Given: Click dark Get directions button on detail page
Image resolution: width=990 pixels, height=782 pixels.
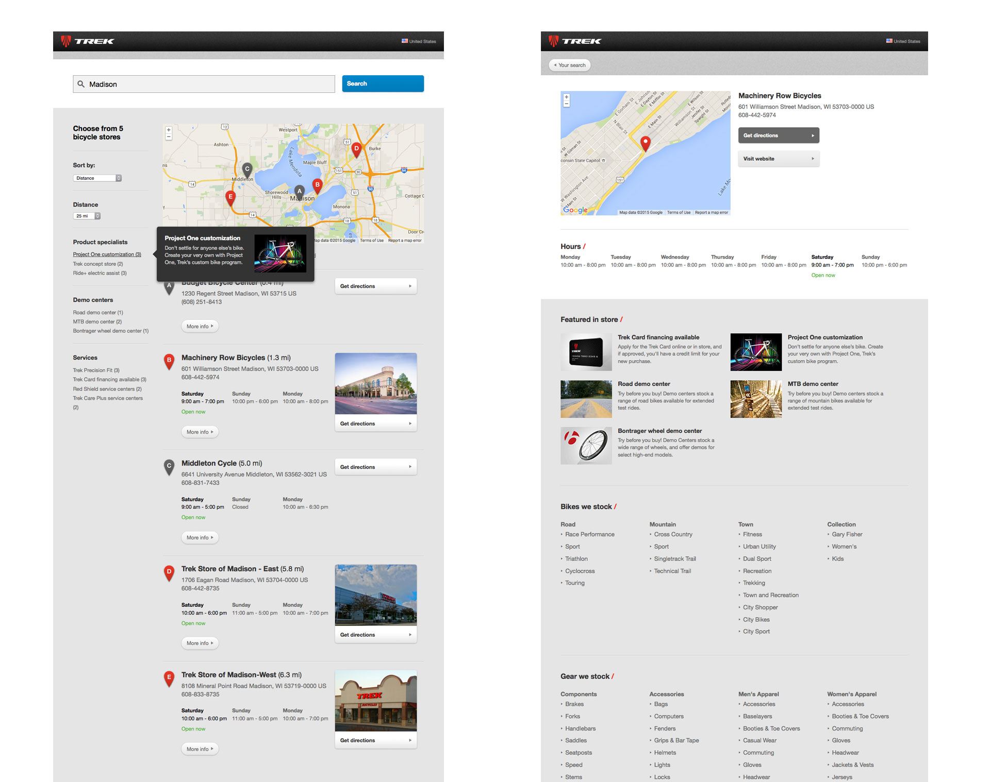Looking at the screenshot, I should (779, 135).
